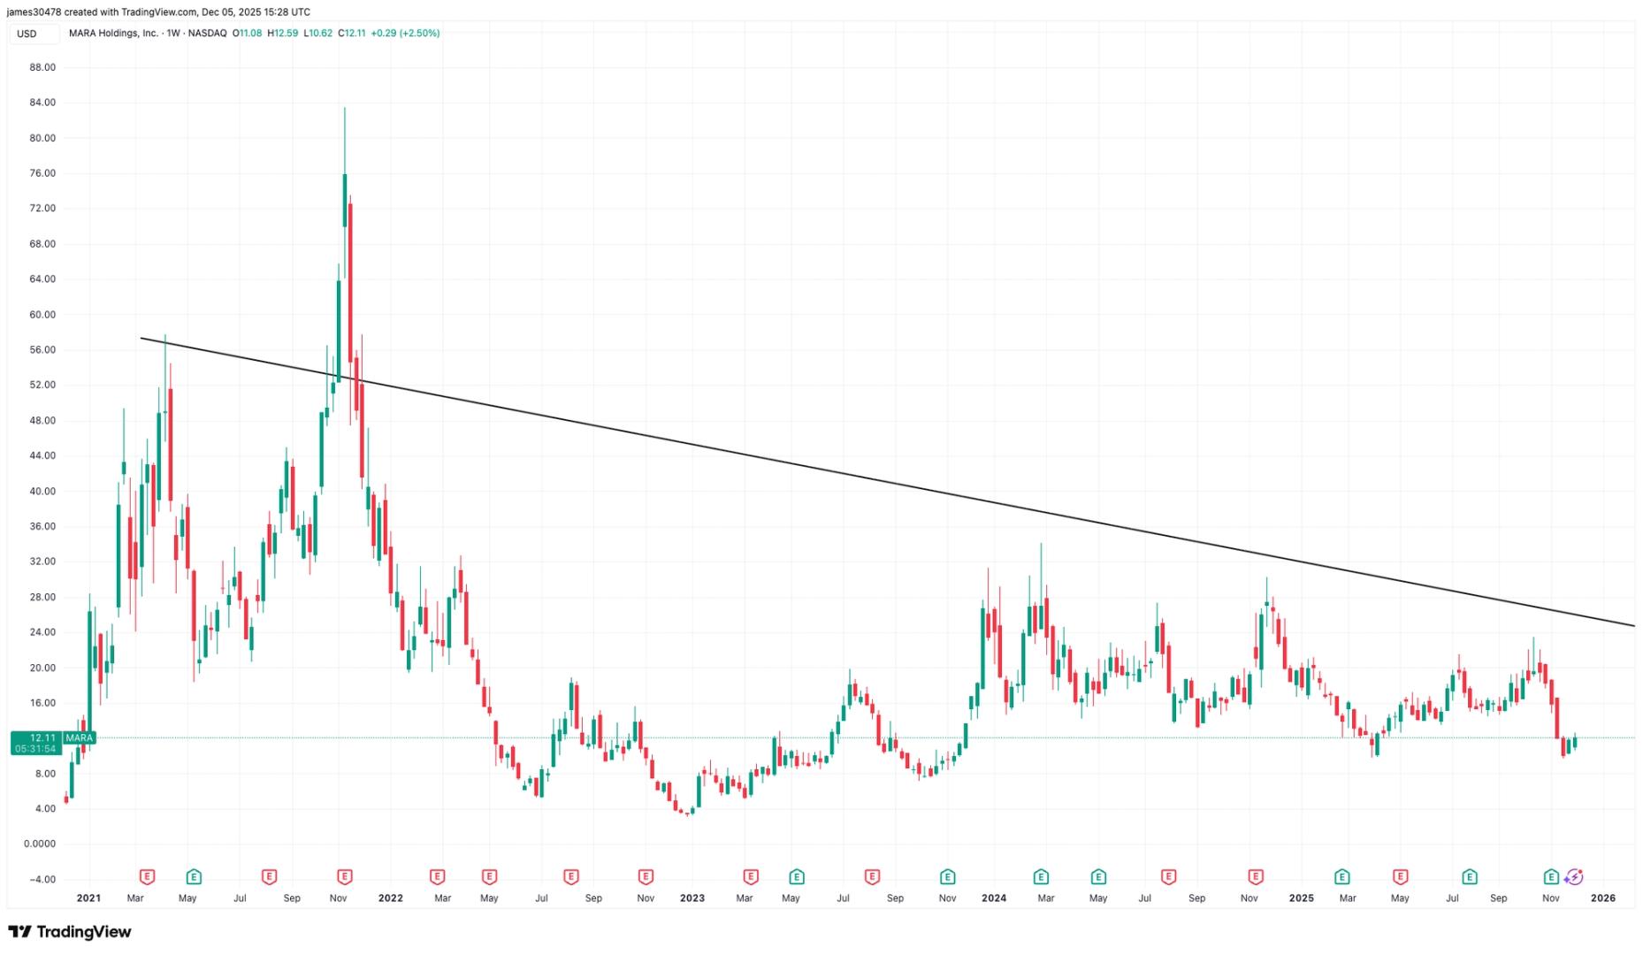Click the purple lightning projected-earnings icon
This screenshot has height=955, width=1643.
click(x=1574, y=876)
